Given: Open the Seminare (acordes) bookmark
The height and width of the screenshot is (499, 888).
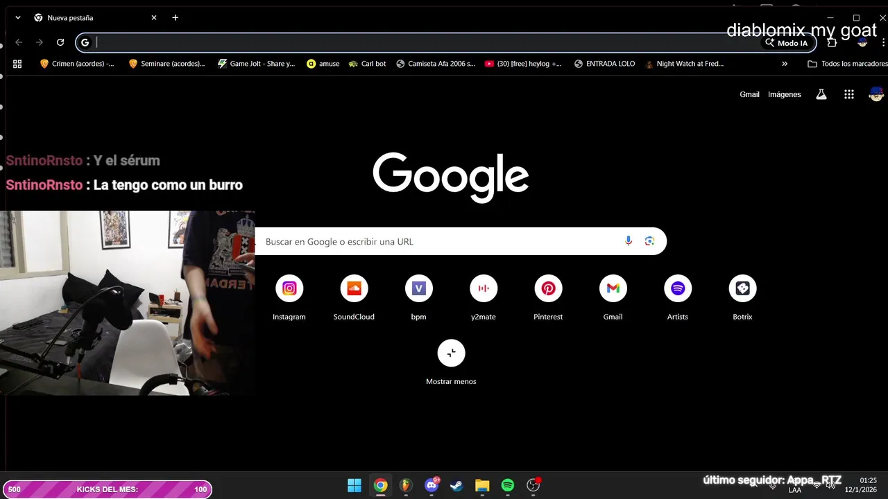Looking at the screenshot, I should (166, 64).
